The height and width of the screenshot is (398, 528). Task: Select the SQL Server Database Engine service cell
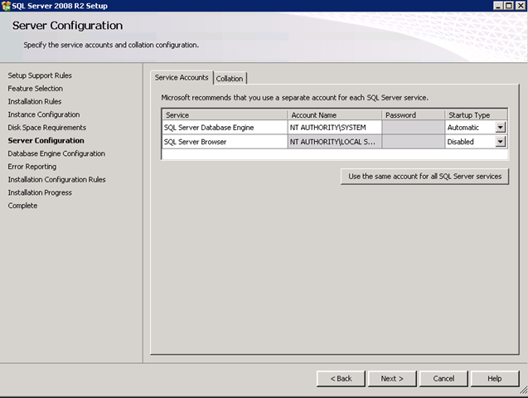[x=225, y=128]
